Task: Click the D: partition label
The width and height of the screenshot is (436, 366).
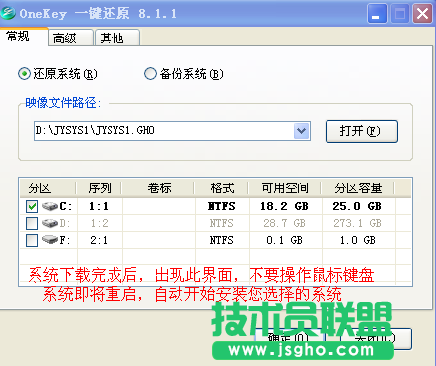Action: (x=65, y=223)
